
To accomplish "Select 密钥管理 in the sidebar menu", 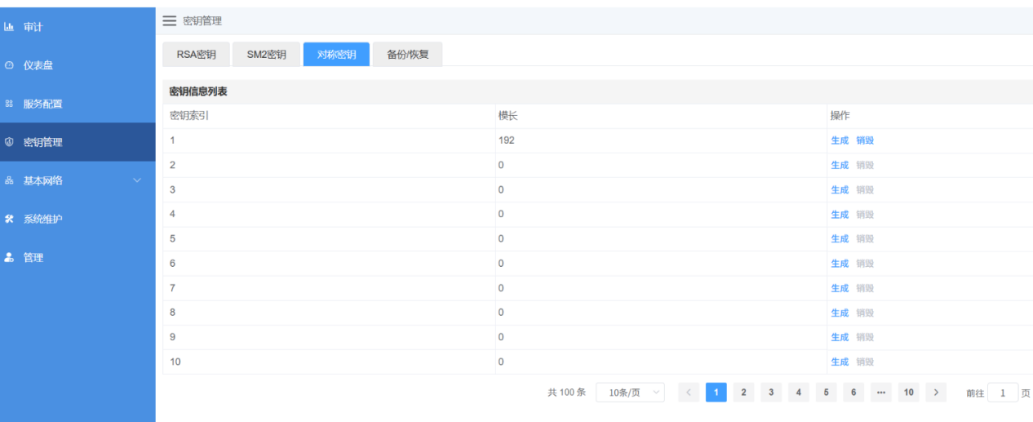I will [x=78, y=142].
